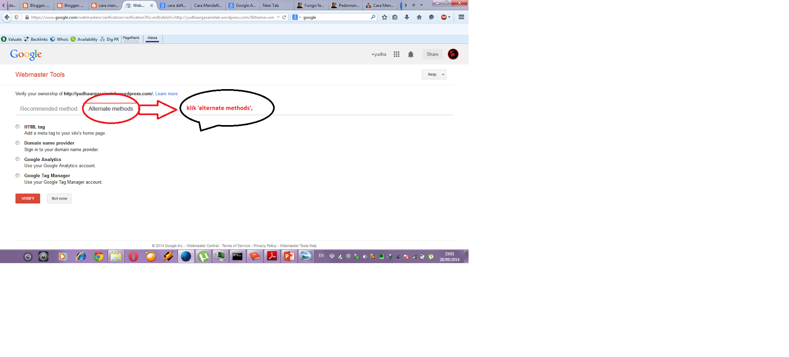Open the chat bubble toolbar icon
The height and width of the screenshot is (357, 789).
coord(431,17)
